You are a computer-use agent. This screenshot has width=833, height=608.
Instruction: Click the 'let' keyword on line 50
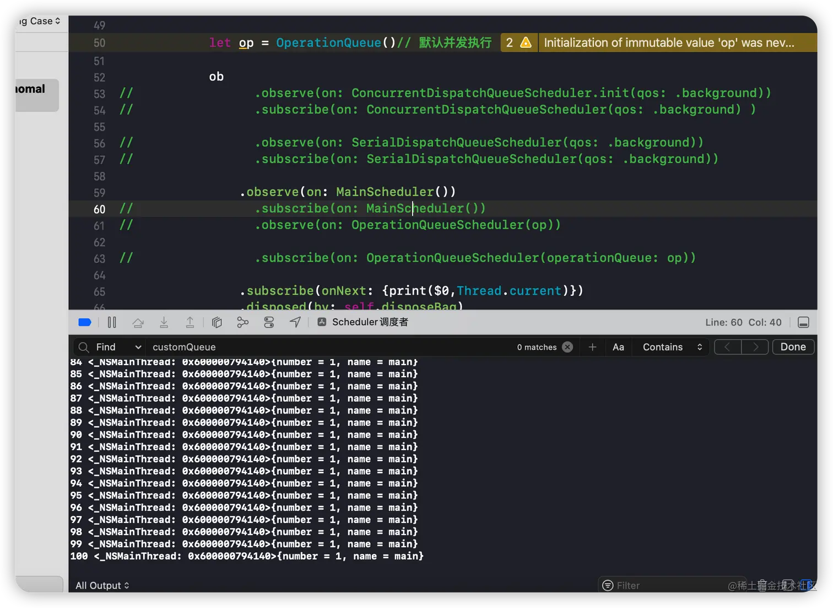pyautogui.click(x=220, y=42)
